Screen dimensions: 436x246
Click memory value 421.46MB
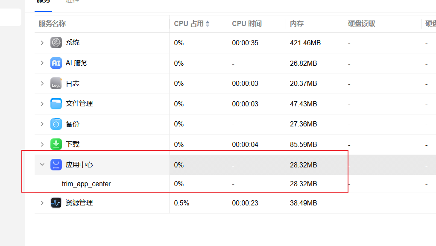pos(305,43)
